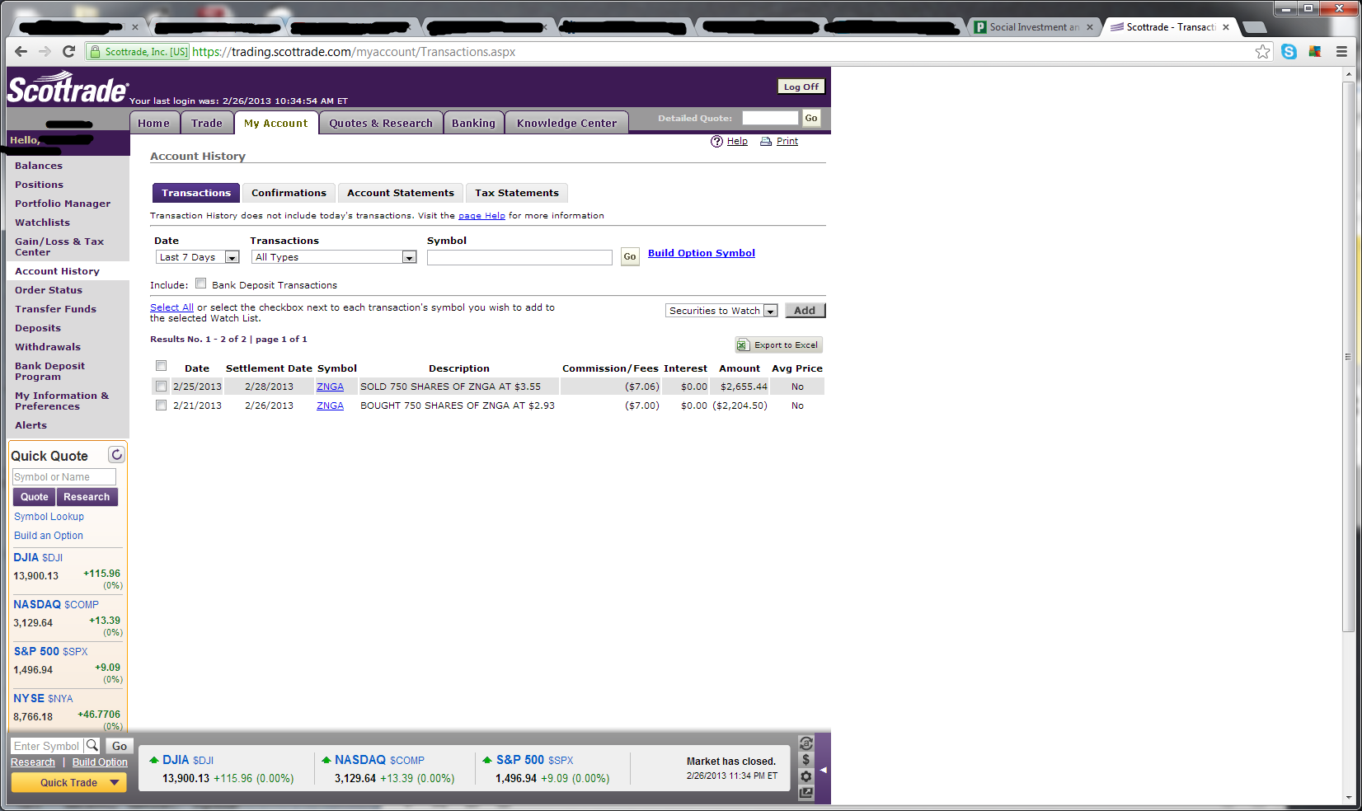Screen dimensions: 1362x811
Task: Open the Knowledge Center tab
Action: coord(567,123)
